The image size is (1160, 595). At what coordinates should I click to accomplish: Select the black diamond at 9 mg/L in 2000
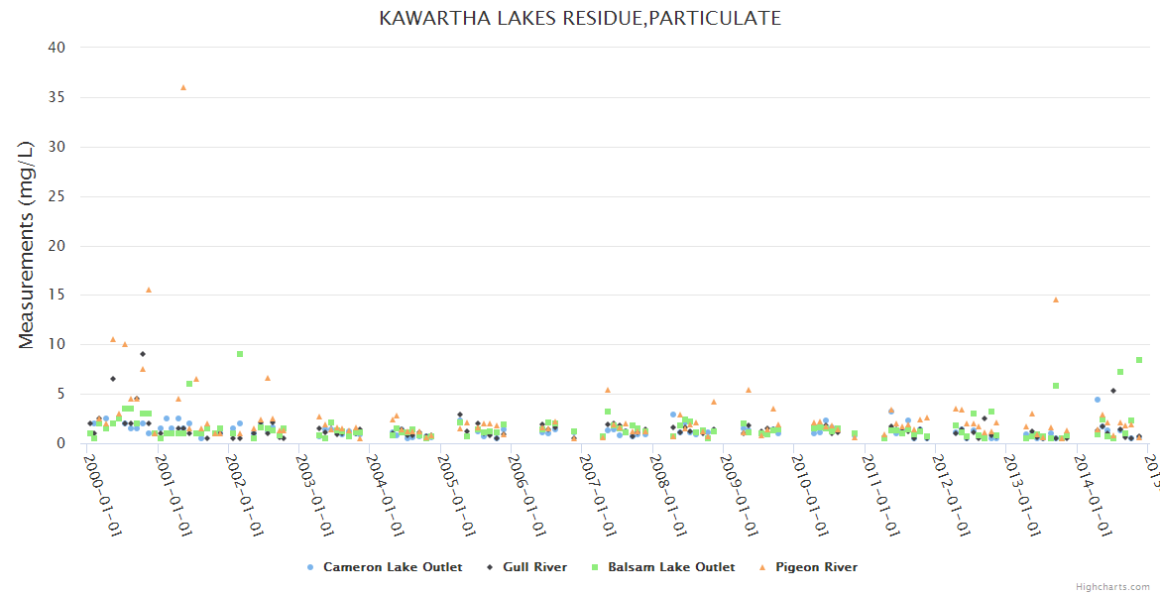pos(143,354)
